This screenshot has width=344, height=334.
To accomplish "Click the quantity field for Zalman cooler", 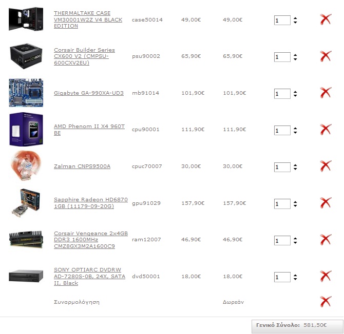I will [x=282, y=167].
